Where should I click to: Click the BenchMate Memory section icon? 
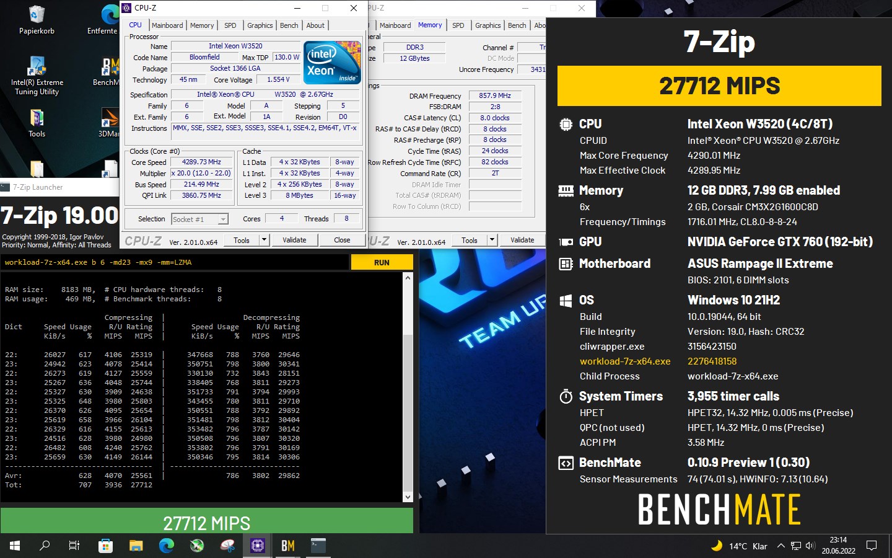[566, 191]
